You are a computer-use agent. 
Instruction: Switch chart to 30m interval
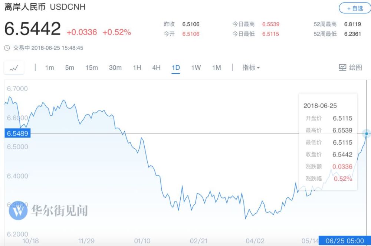pyautogui.click(x=115, y=68)
